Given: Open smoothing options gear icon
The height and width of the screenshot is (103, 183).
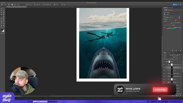Looking at the screenshot, I should (x=55, y=5).
